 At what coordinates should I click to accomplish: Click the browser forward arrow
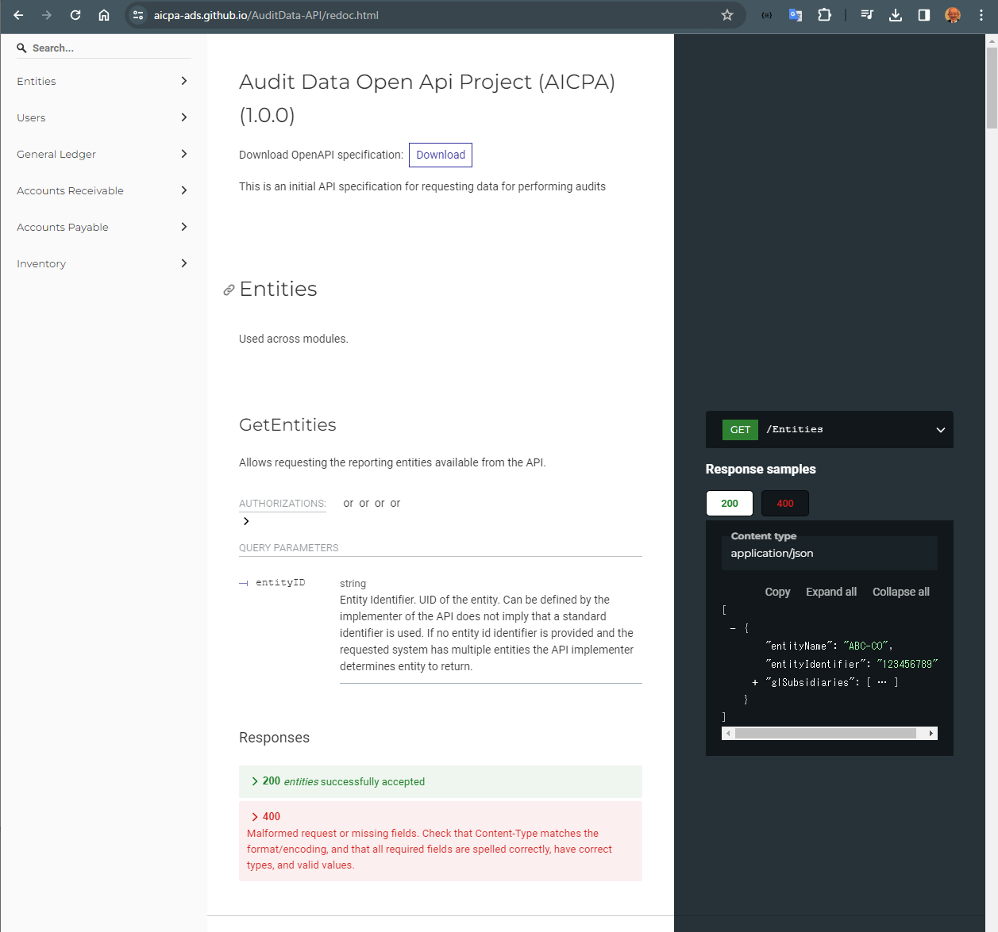coord(47,15)
